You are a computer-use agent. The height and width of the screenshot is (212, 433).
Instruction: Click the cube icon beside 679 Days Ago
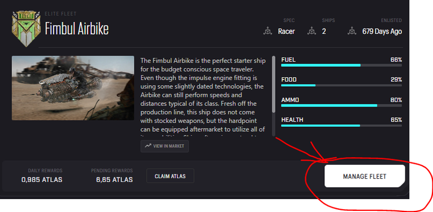pos(352,31)
